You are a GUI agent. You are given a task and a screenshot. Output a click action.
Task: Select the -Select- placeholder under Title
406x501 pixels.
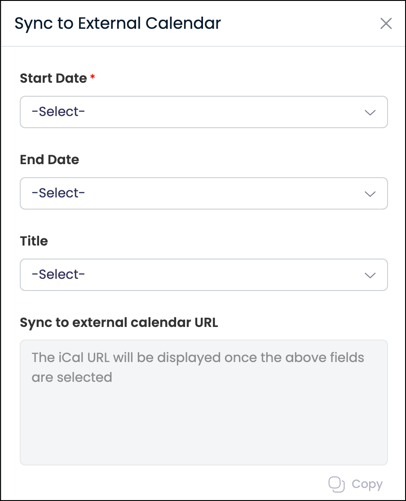click(x=58, y=274)
